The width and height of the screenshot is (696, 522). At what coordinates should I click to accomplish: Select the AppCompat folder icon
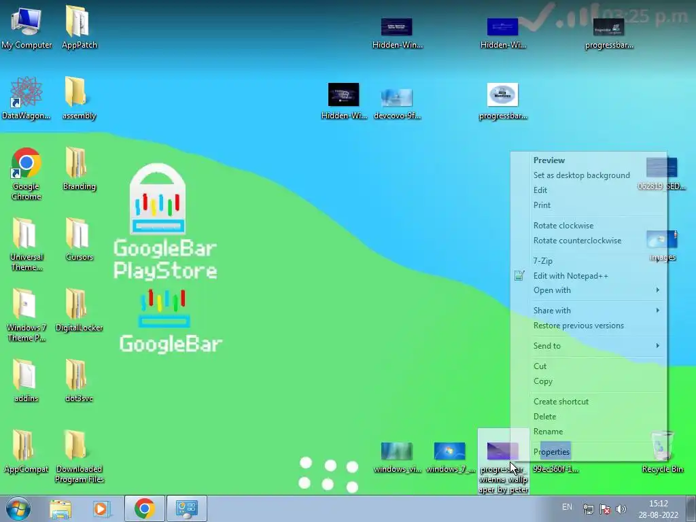click(x=27, y=451)
